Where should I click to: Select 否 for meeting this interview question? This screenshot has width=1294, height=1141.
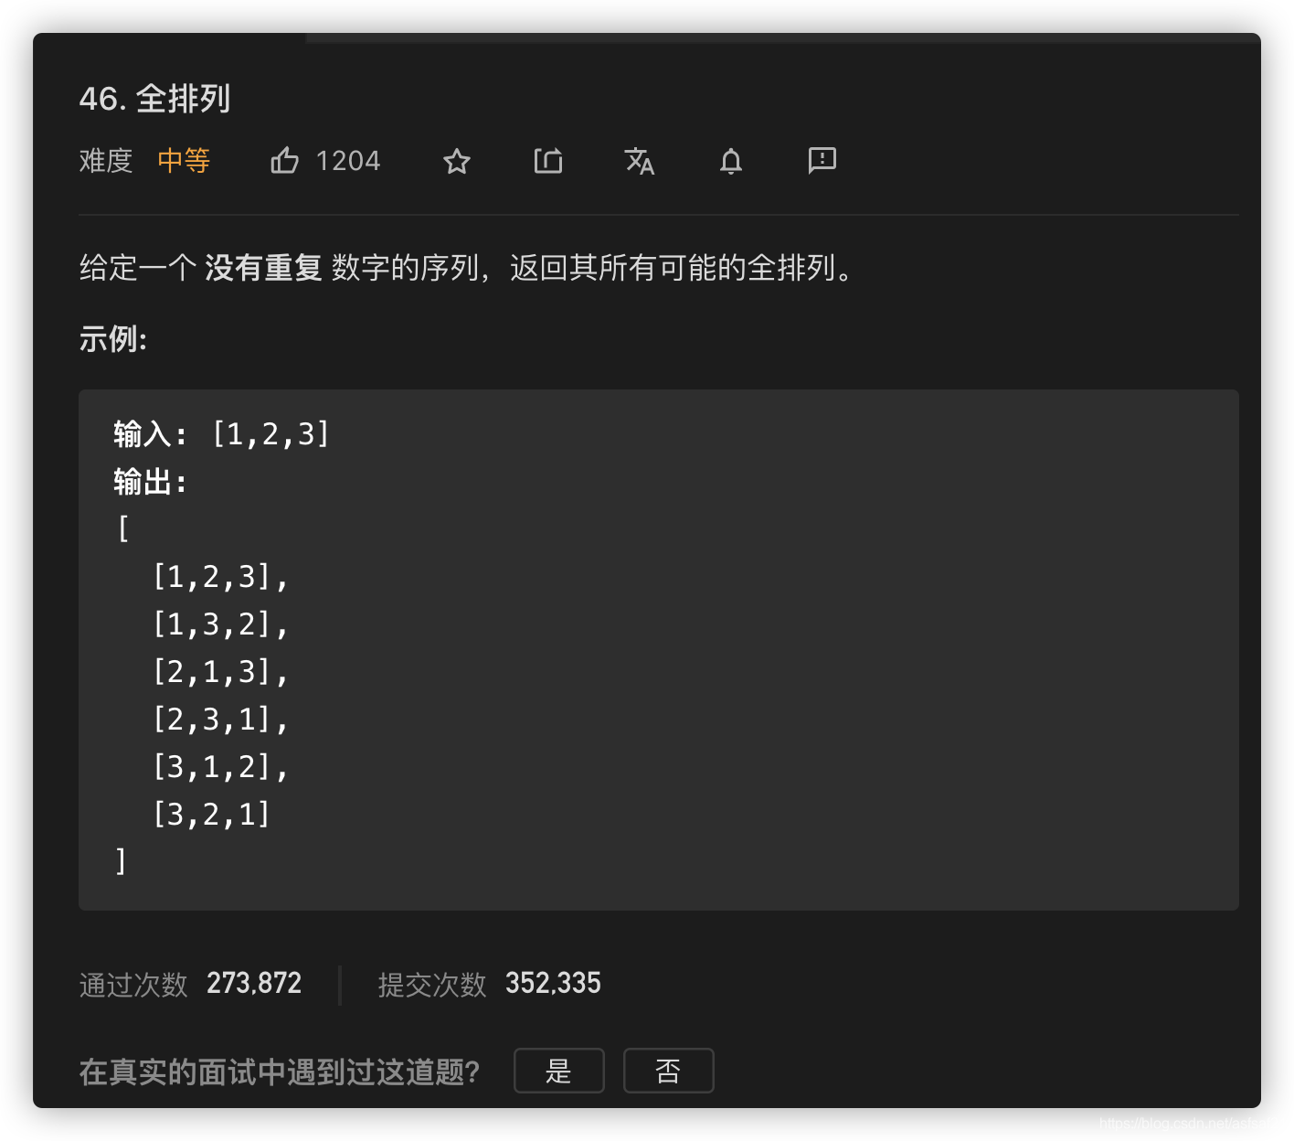(x=668, y=1070)
